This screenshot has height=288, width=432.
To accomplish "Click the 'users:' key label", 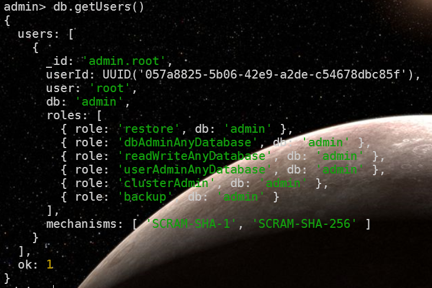I will click(38, 34).
